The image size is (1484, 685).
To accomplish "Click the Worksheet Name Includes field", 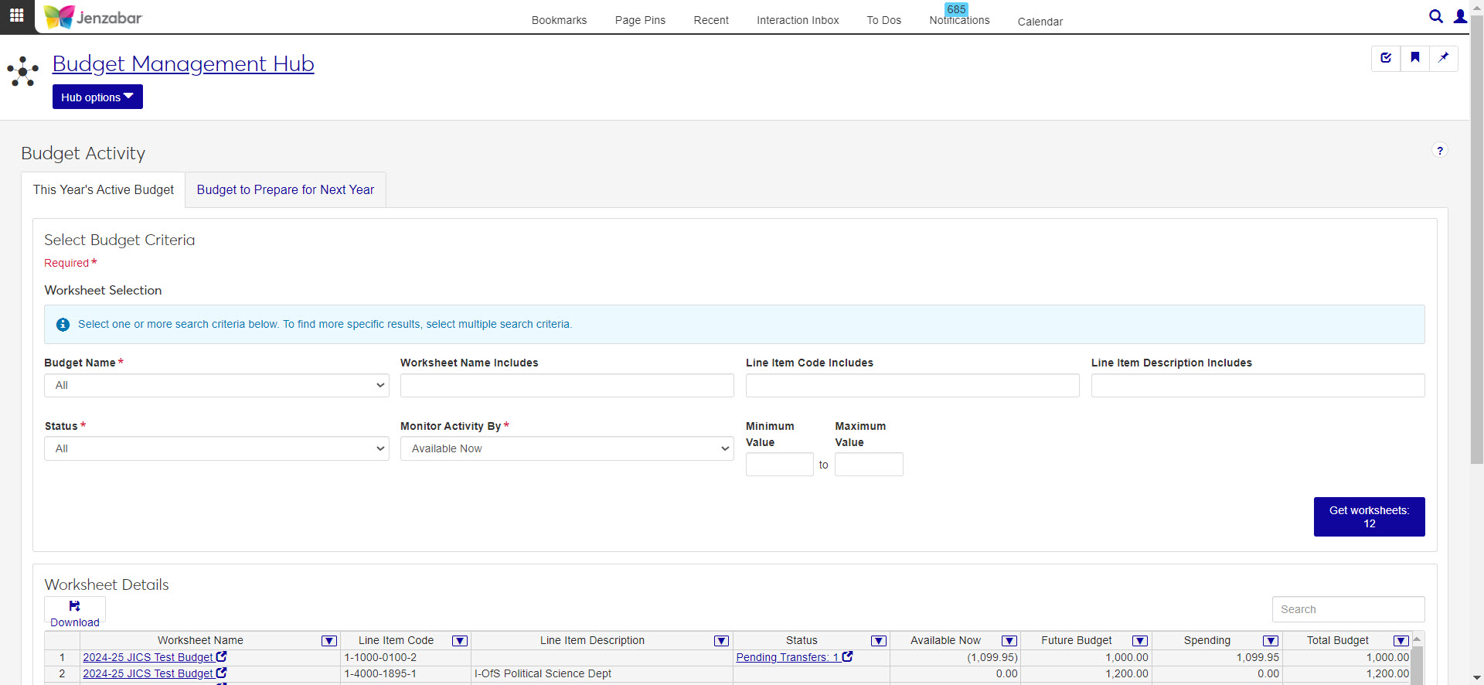I will coord(567,386).
